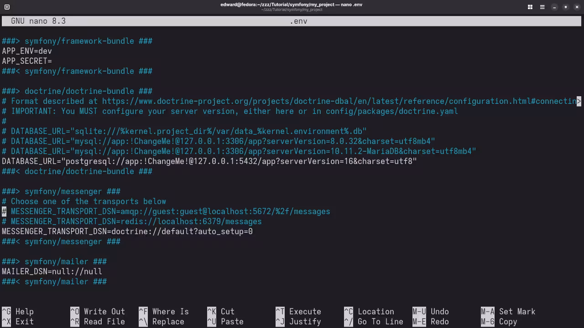This screenshot has width=584, height=328.
Task: Open the terminal hamburger menu
Action: click(542, 7)
